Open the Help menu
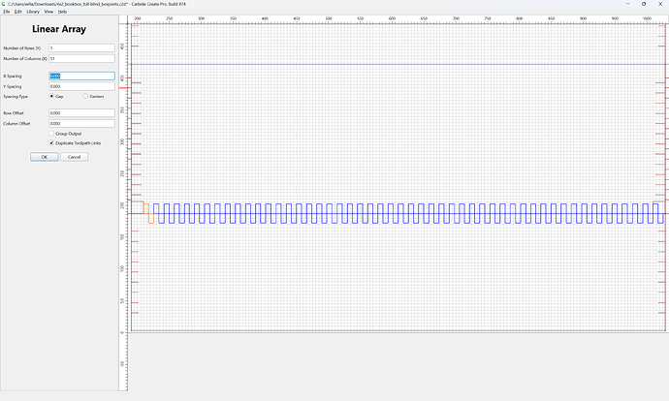The width and height of the screenshot is (669, 401). point(62,12)
